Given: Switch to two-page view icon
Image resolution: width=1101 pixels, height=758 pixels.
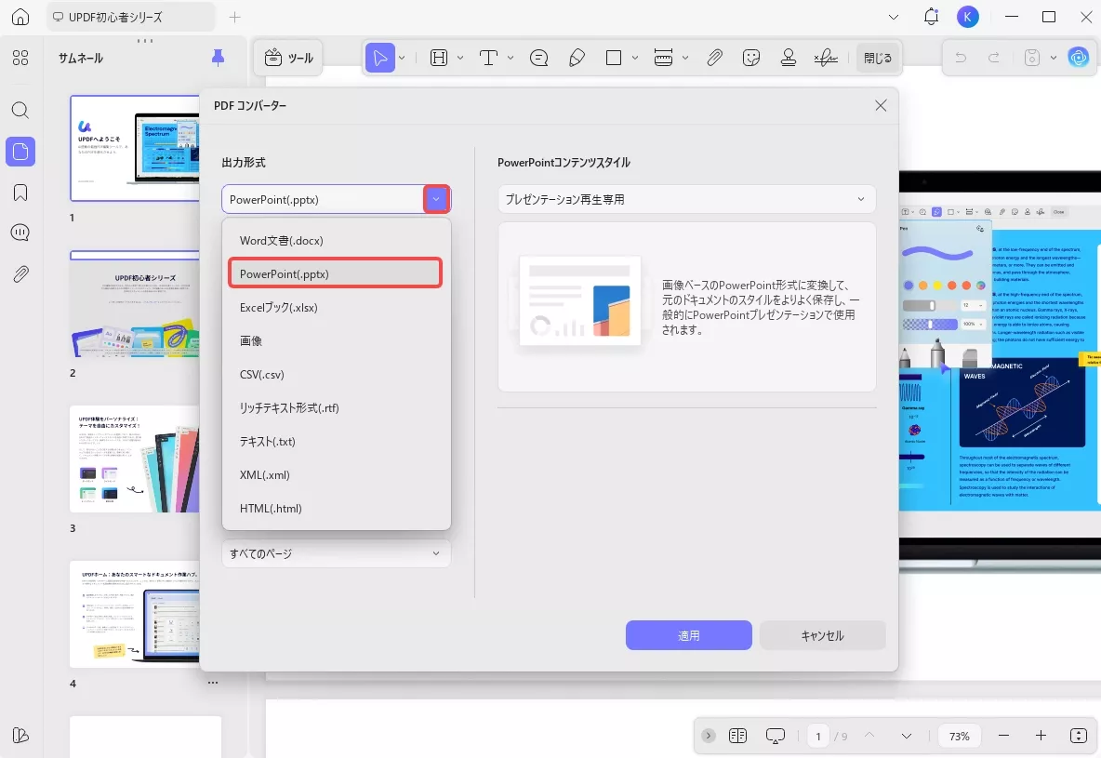Looking at the screenshot, I should coord(737,735).
